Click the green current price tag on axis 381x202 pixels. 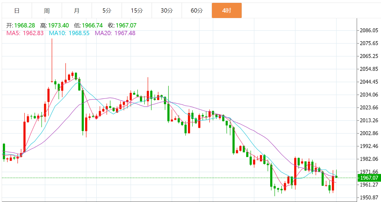(369, 178)
